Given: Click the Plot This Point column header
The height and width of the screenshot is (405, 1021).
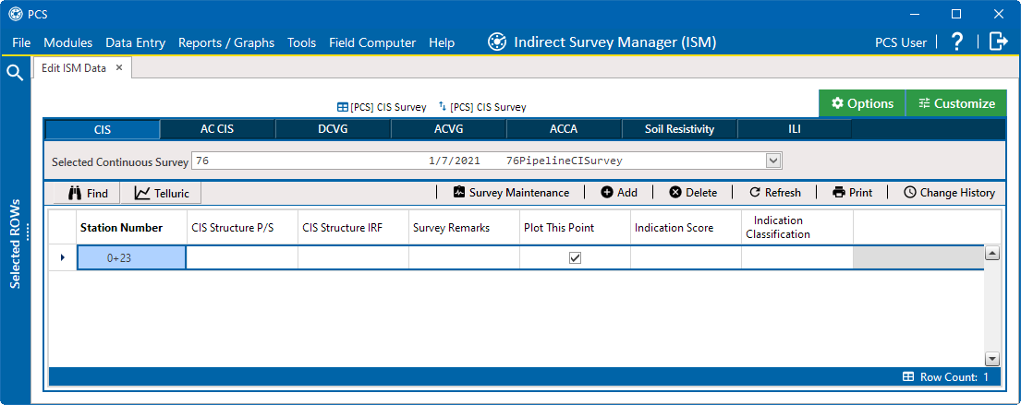Looking at the screenshot, I should point(575,228).
